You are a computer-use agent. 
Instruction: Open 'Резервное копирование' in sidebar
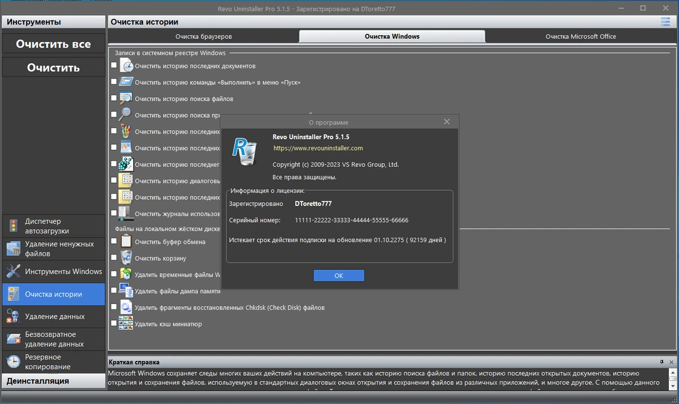pyautogui.click(x=53, y=362)
